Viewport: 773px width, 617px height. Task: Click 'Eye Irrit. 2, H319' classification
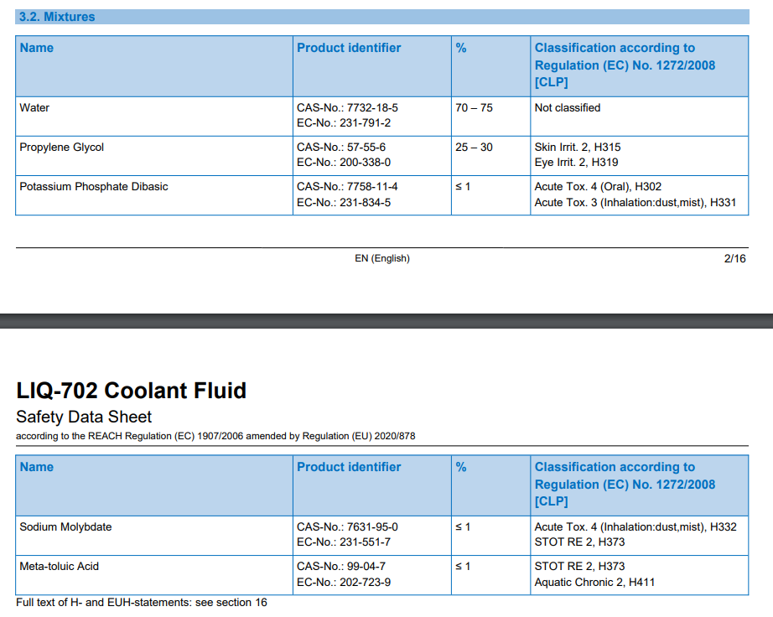click(576, 163)
